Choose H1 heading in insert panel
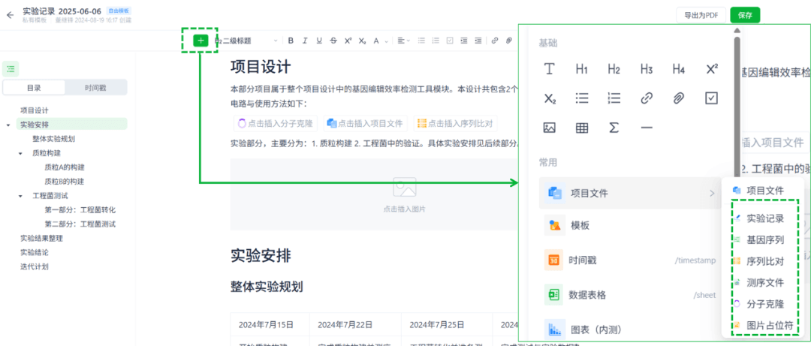The height and width of the screenshot is (346, 811). pos(582,69)
